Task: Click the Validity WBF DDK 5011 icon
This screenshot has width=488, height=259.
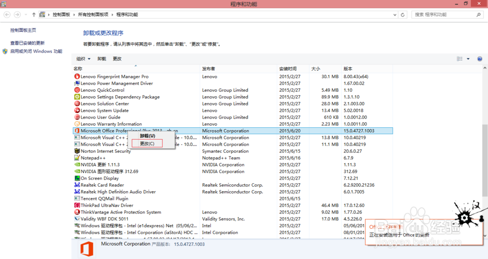Action: pos(77,219)
